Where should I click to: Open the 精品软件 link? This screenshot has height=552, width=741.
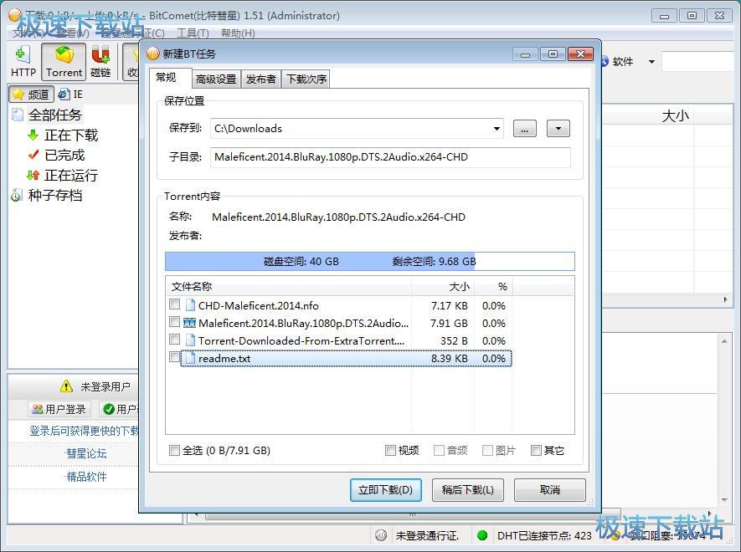click(86, 477)
